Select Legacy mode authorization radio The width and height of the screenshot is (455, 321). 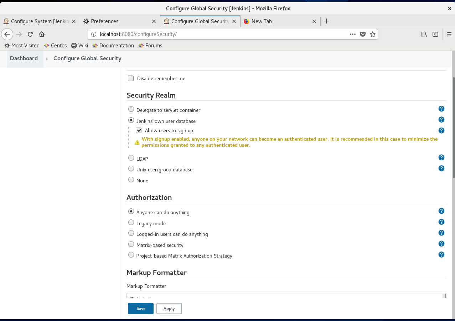pyautogui.click(x=131, y=223)
